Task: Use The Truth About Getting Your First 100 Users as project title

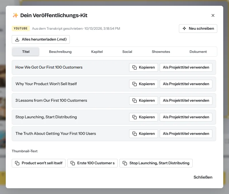Action: point(186,134)
